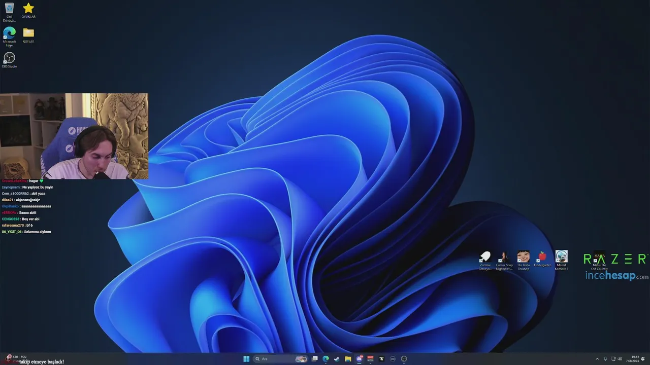Open the Windows Start menu
650x365 pixels.
[x=246, y=359]
